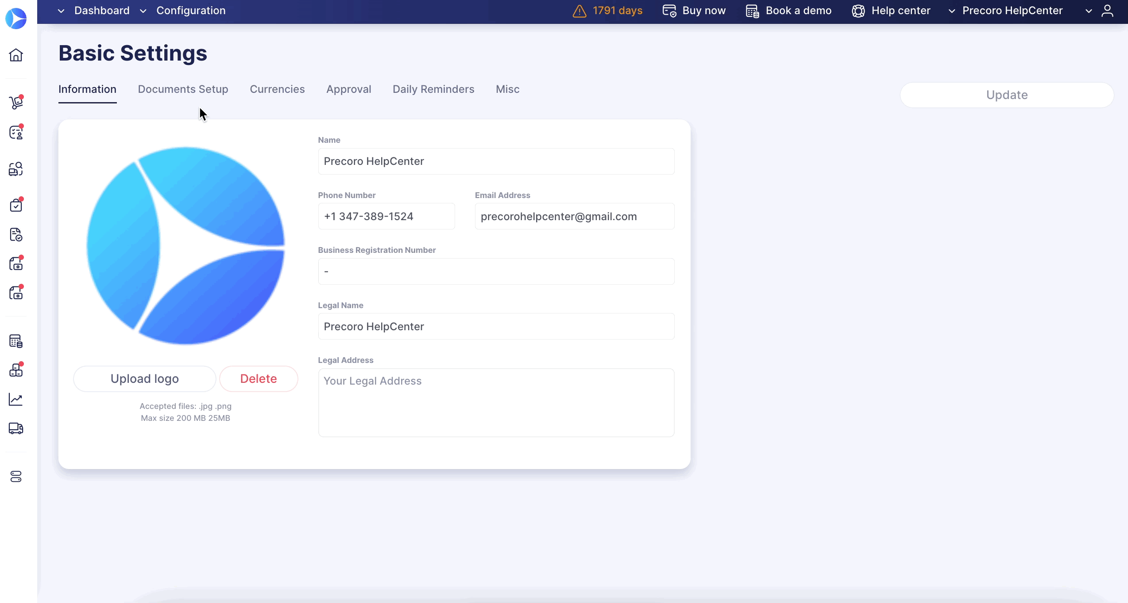Image resolution: width=1128 pixels, height=603 pixels.
Task: Click the trial warning triangle icon
Action: [x=579, y=11]
